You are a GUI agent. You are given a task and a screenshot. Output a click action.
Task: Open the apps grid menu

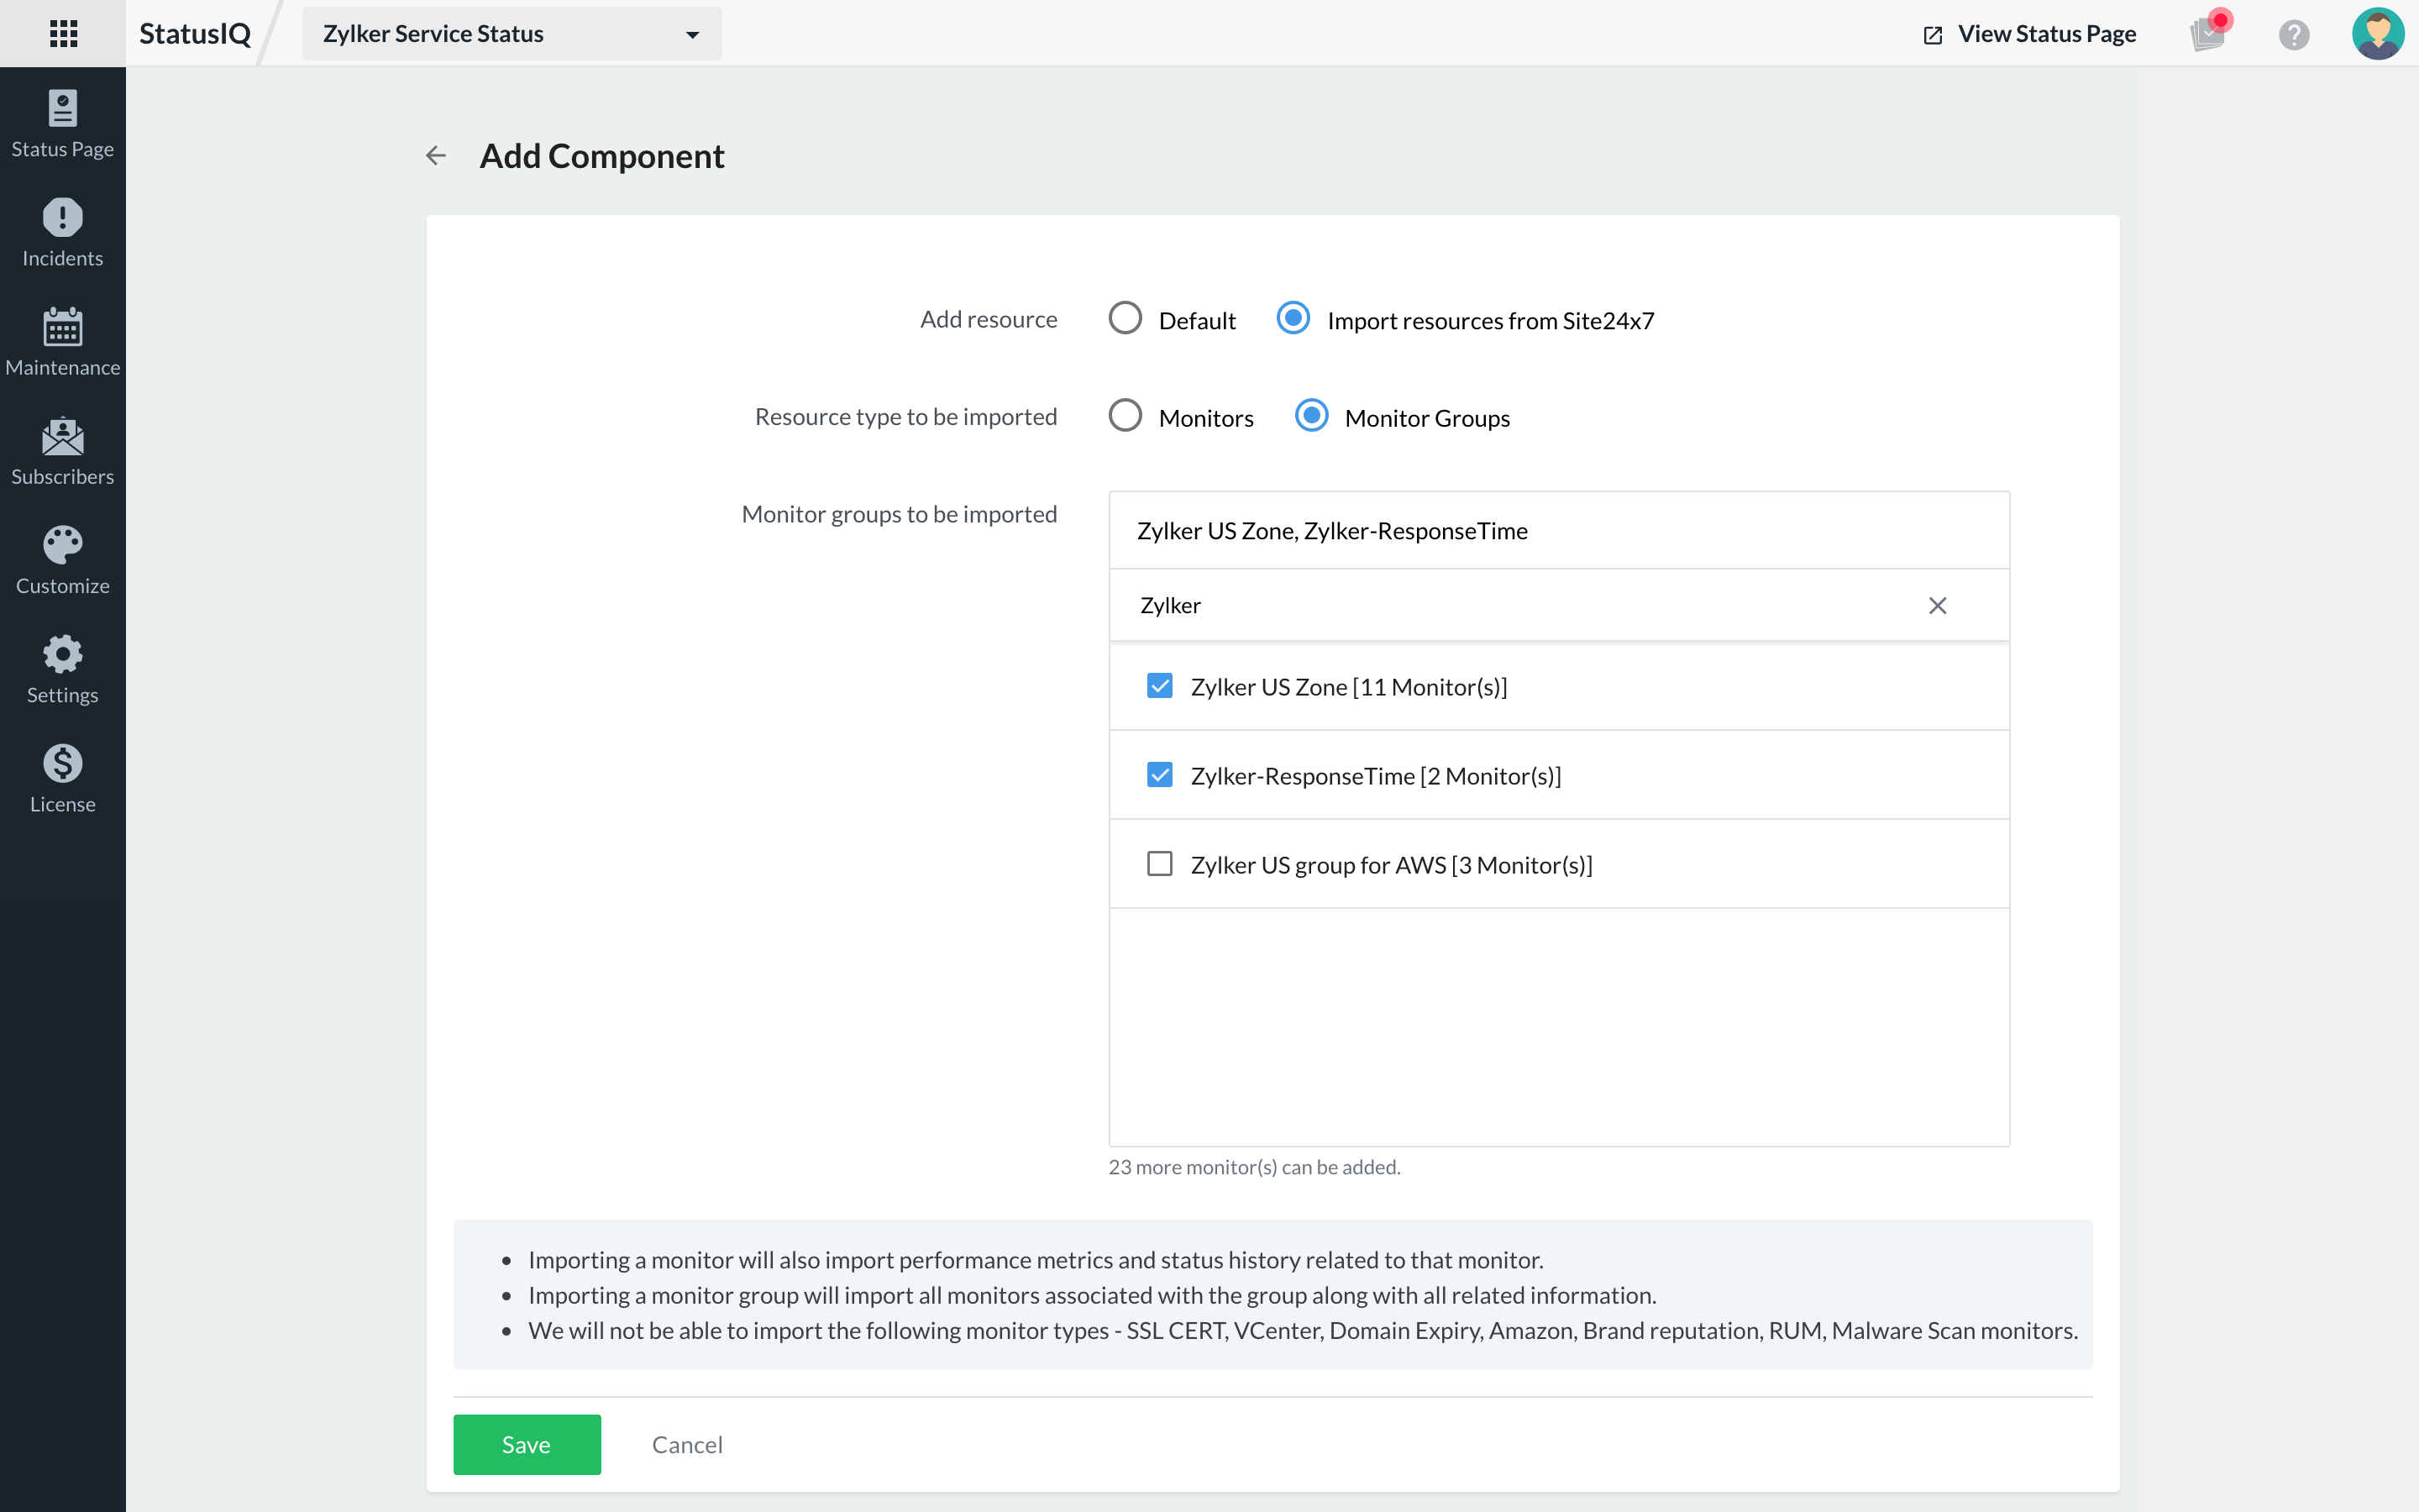coord(63,33)
